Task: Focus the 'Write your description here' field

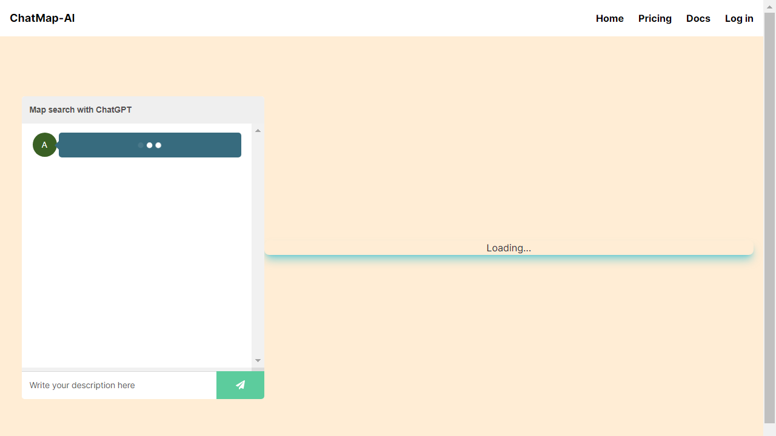Action: (119, 385)
